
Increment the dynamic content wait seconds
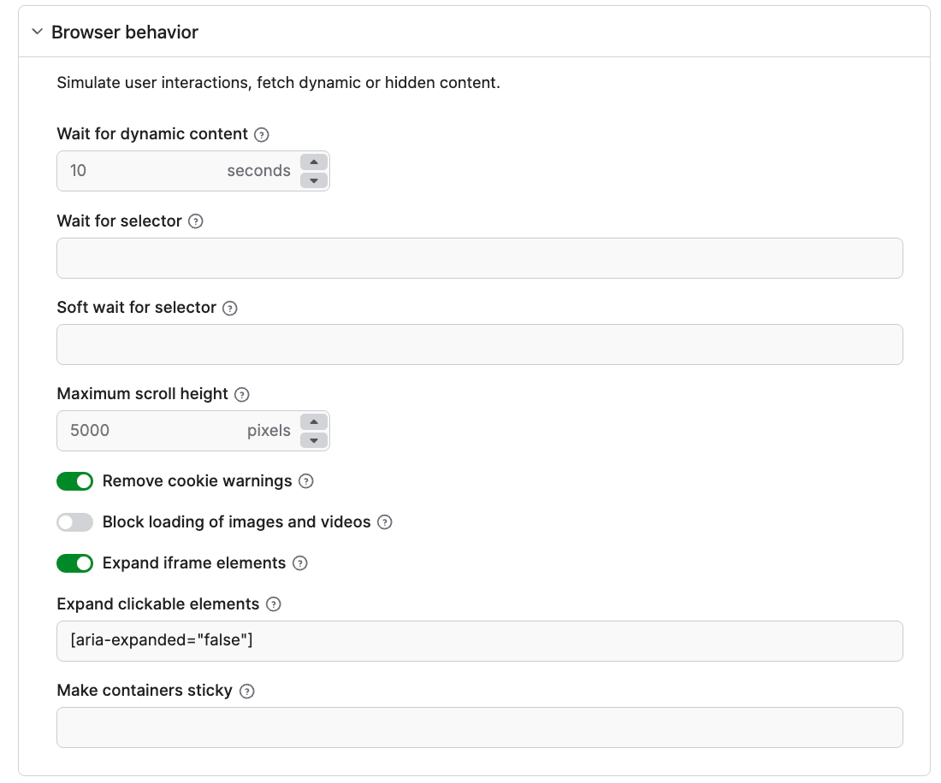click(313, 162)
